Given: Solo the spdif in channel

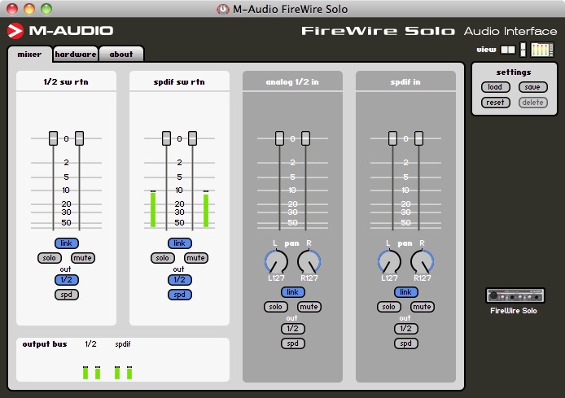Looking at the screenshot, I should pyautogui.click(x=389, y=307).
